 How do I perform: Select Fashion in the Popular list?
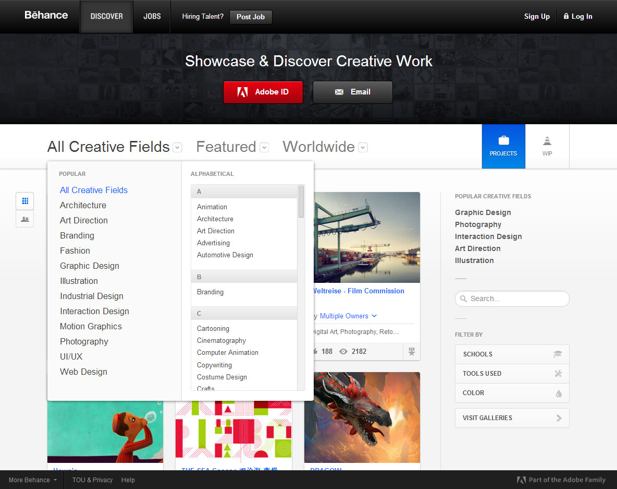[75, 251]
